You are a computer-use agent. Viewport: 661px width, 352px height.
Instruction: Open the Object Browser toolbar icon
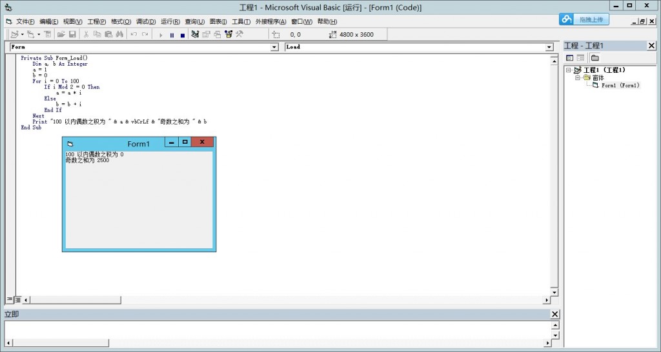pyautogui.click(x=228, y=35)
